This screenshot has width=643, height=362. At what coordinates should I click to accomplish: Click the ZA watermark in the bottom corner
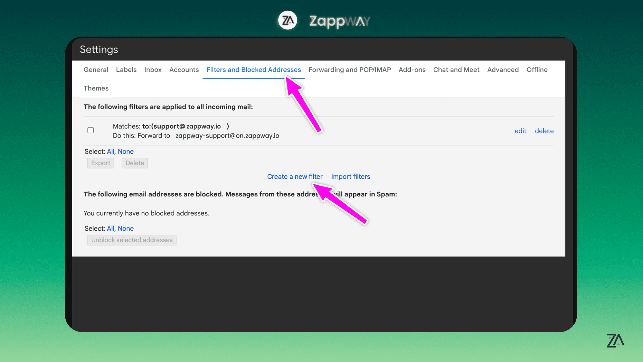point(615,341)
